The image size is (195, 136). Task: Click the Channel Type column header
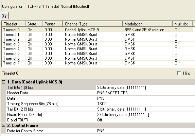[x=92, y=24]
